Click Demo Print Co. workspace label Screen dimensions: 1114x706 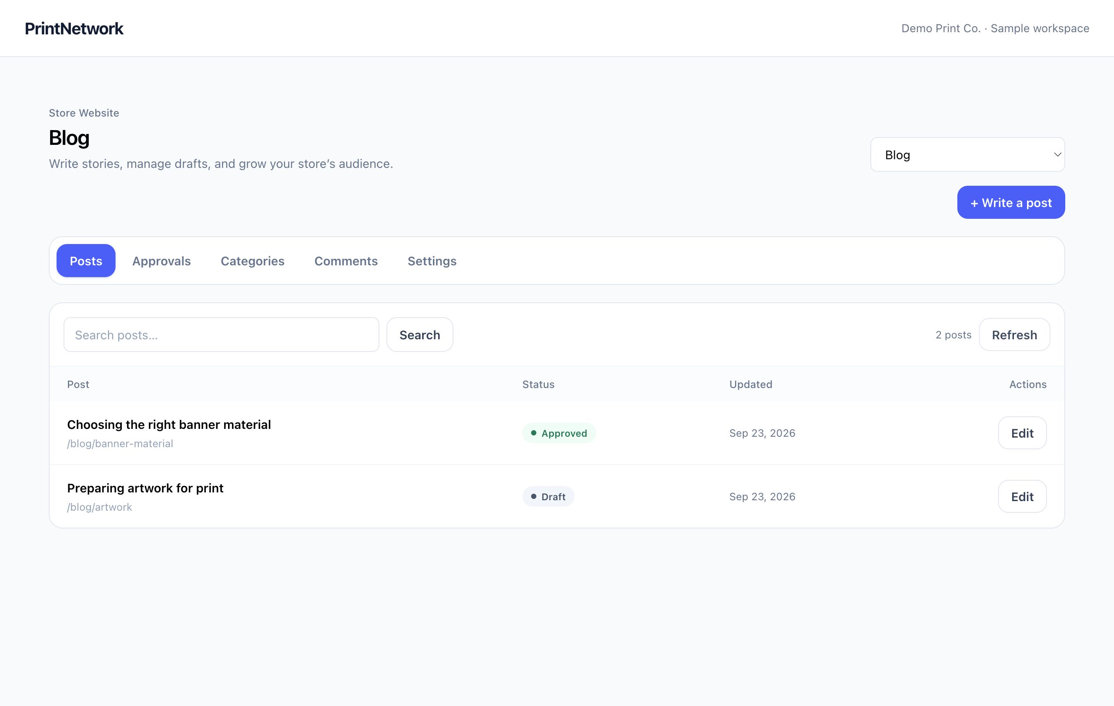pyautogui.click(x=995, y=29)
